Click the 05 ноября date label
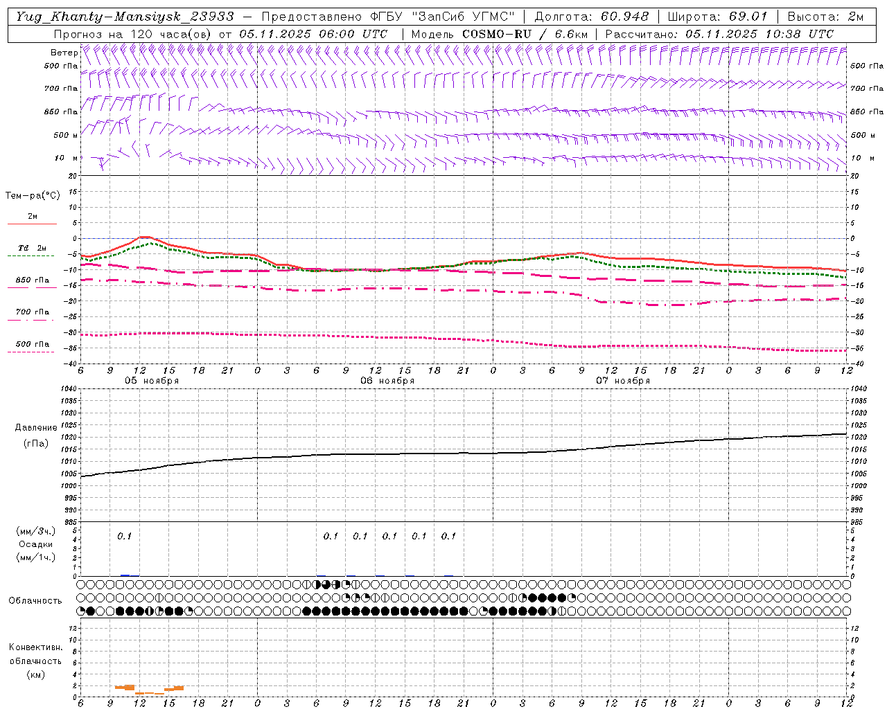887x709 pixels. [152, 381]
